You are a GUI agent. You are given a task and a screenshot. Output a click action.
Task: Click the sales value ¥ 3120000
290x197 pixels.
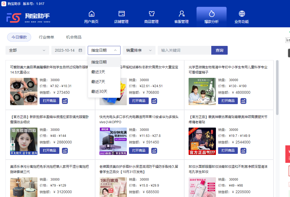tap(63, 192)
